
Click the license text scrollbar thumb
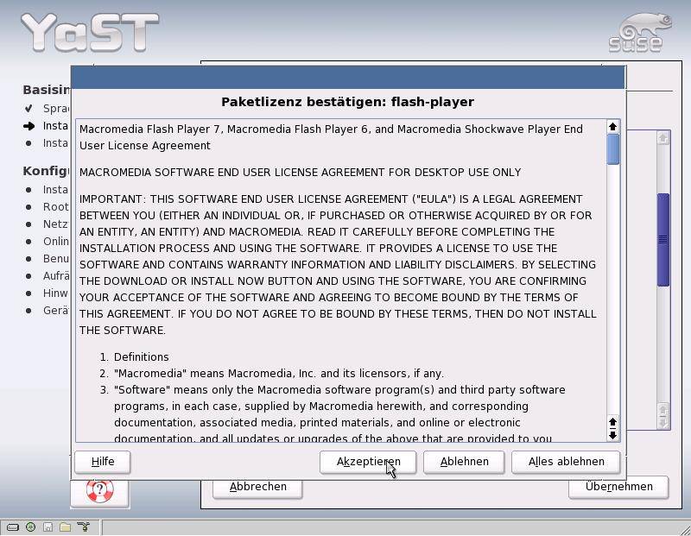tap(613, 148)
